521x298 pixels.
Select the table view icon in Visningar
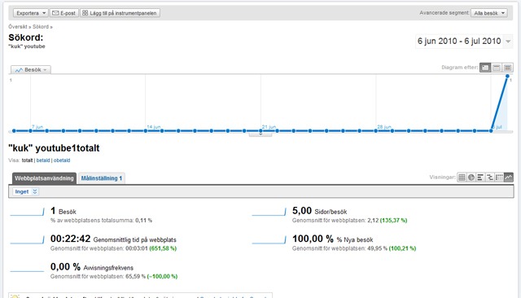[x=462, y=177]
